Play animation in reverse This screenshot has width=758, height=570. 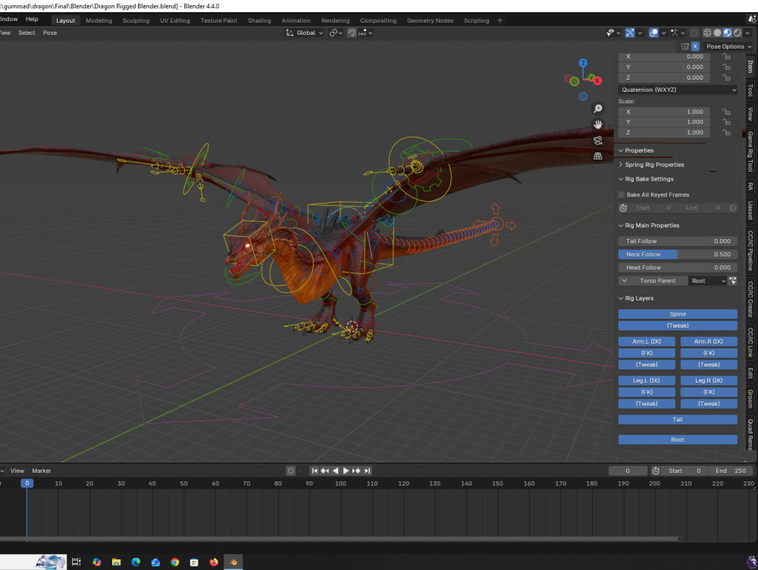[336, 471]
